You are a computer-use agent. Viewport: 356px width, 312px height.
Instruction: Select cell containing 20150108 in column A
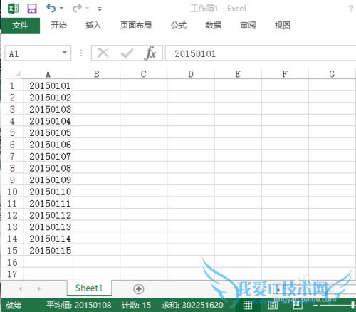click(48, 168)
